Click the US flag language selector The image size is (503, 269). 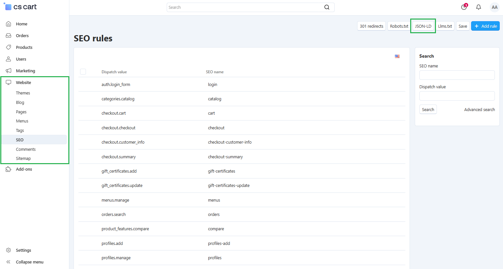click(x=397, y=56)
